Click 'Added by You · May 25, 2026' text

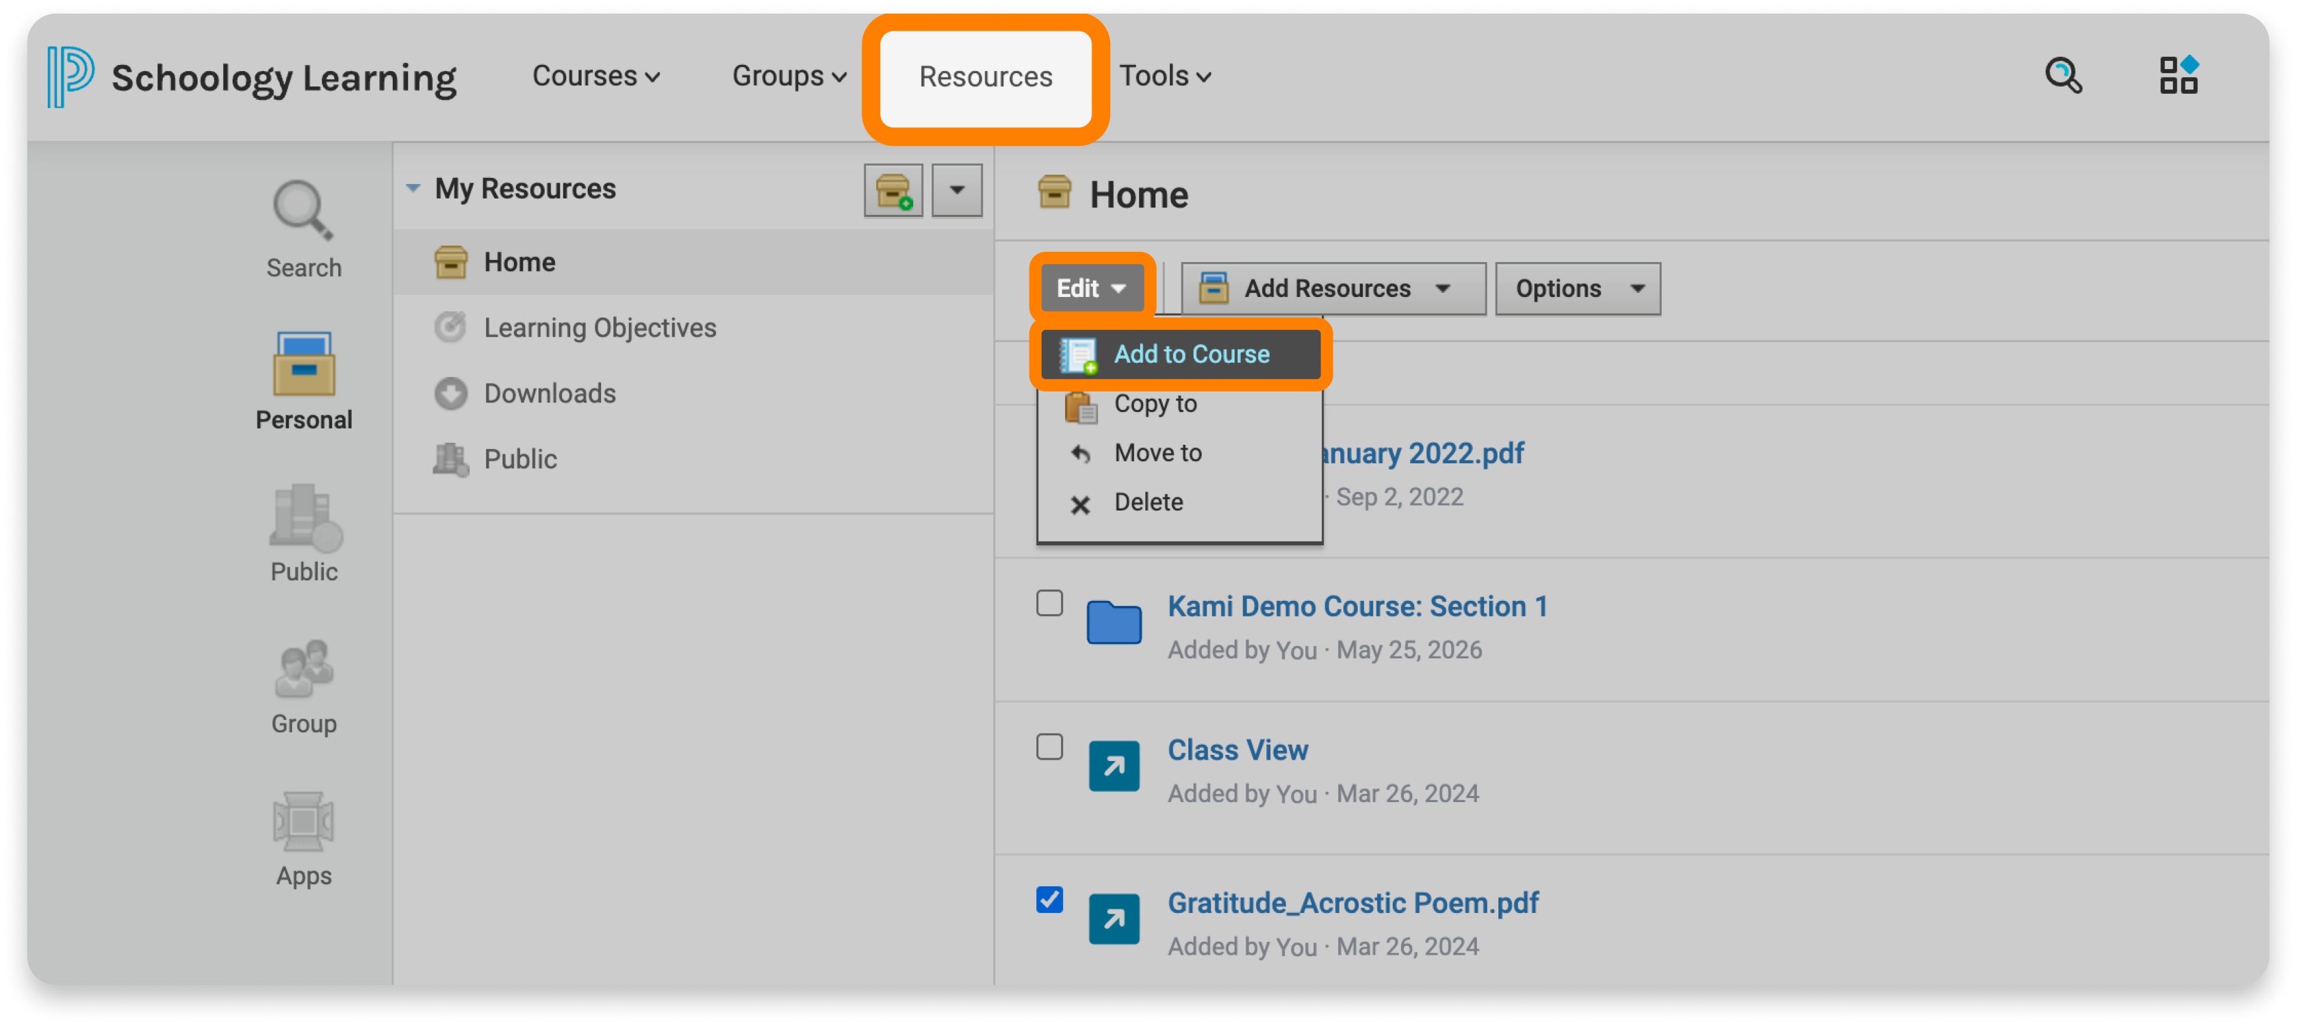click(x=1324, y=650)
